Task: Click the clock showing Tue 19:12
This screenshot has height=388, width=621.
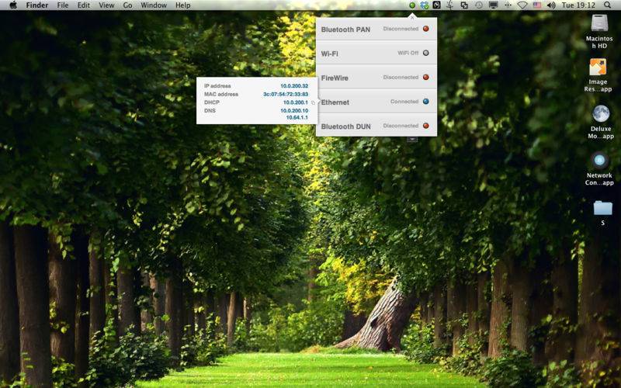Action: 578,5
